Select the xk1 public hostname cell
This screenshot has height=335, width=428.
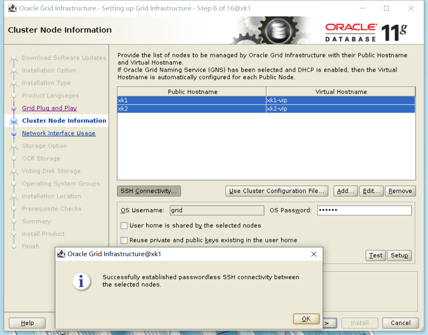[x=192, y=100]
